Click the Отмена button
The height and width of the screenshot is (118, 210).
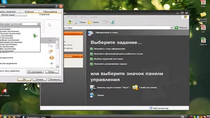39,79
